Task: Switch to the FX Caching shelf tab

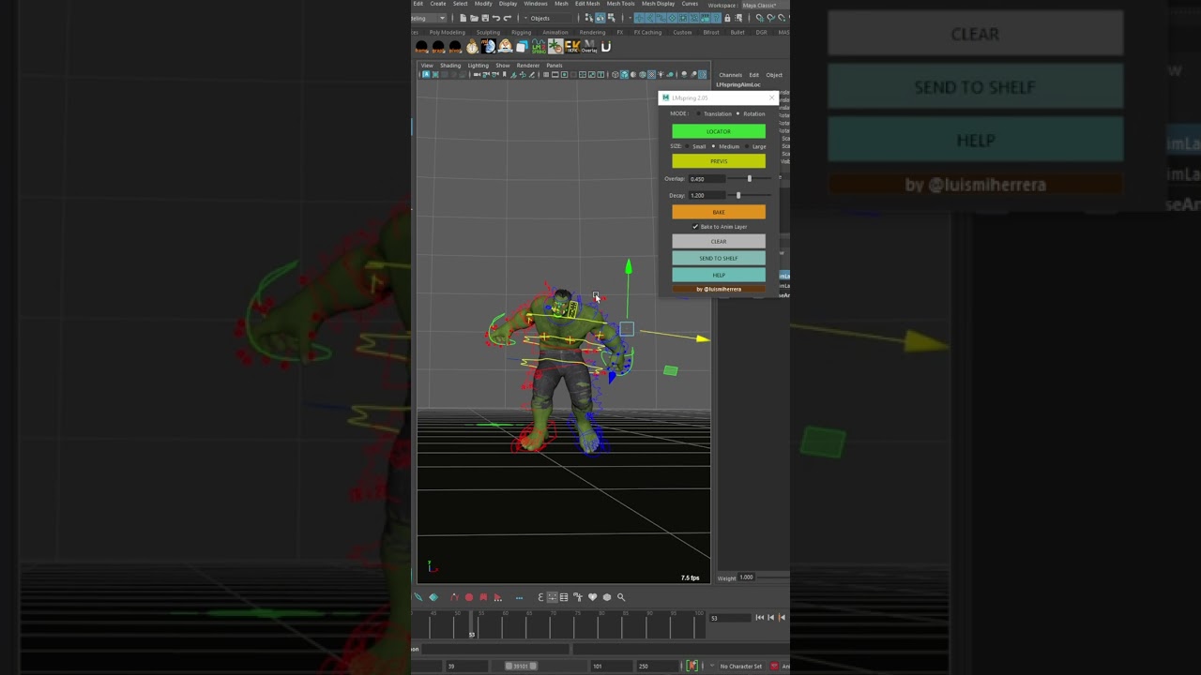Action: pyautogui.click(x=647, y=32)
